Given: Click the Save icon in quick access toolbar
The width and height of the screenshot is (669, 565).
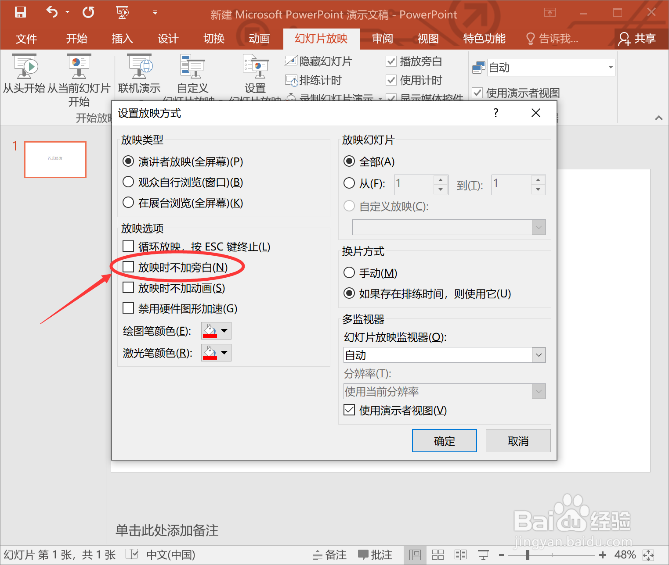Looking at the screenshot, I should [20, 12].
